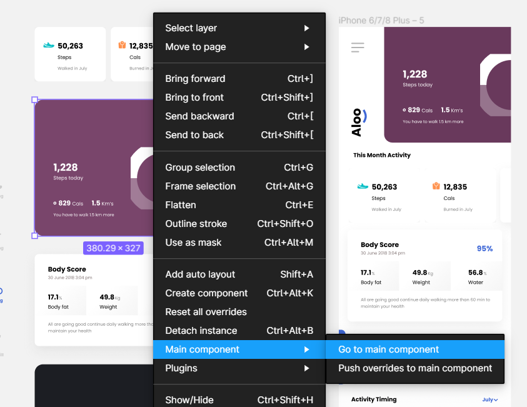Expand the Move to page submenu

coord(239,47)
